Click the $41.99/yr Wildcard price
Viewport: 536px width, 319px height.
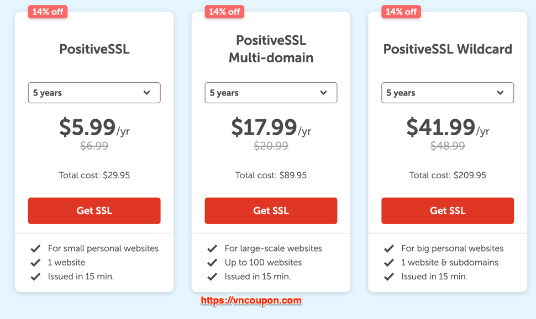tap(448, 127)
